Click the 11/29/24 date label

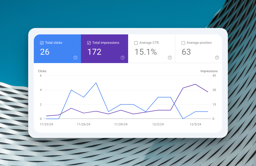pos(121,124)
